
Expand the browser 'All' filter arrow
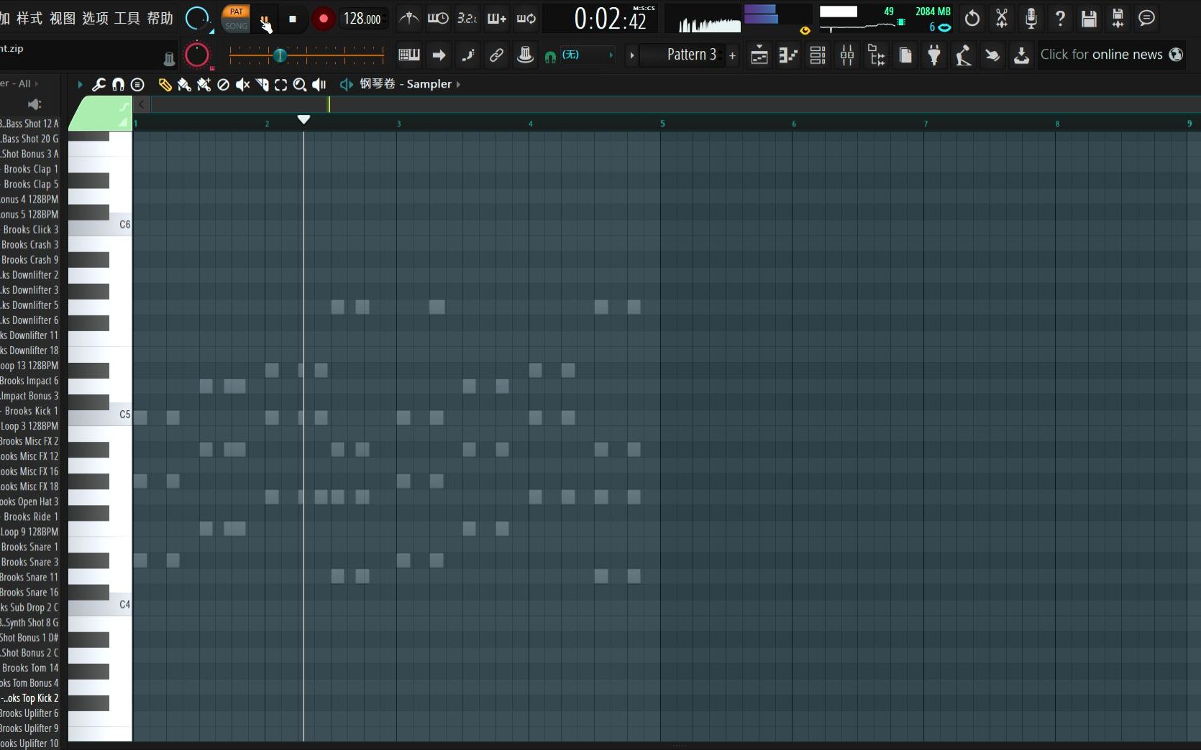(x=37, y=84)
